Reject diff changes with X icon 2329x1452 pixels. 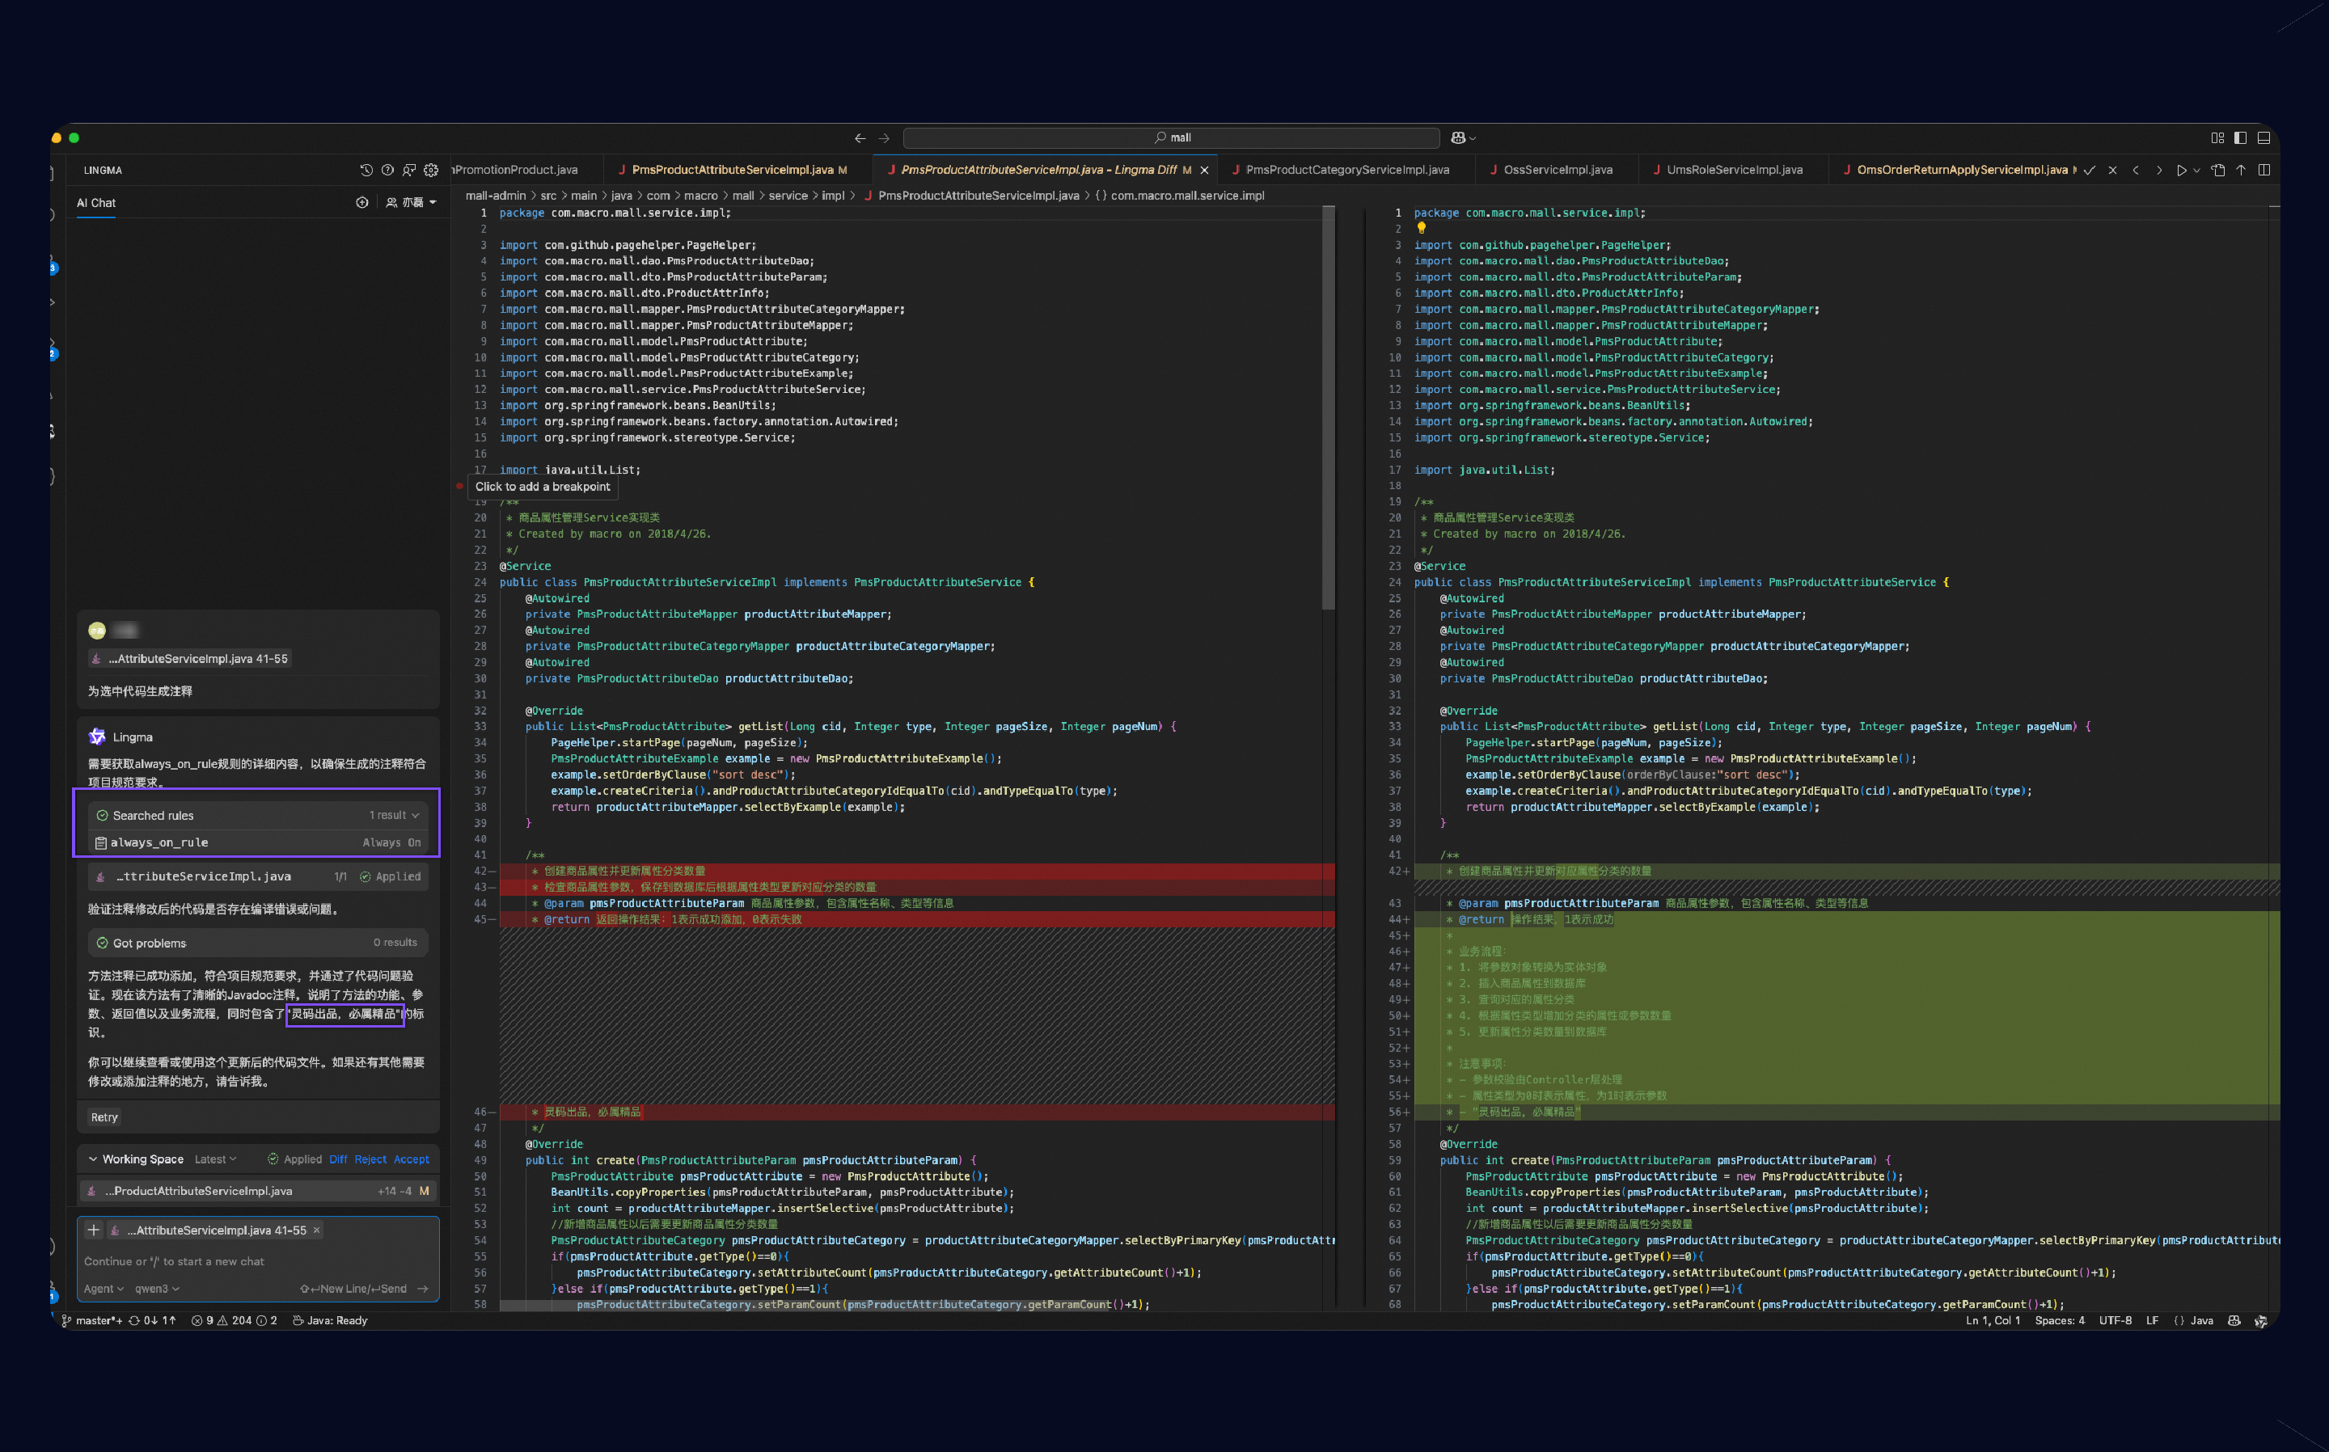(x=2112, y=170)
